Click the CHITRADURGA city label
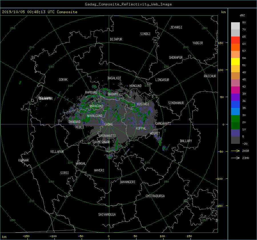257x240 pixels. pyautogui.click(x=155, y=196)
